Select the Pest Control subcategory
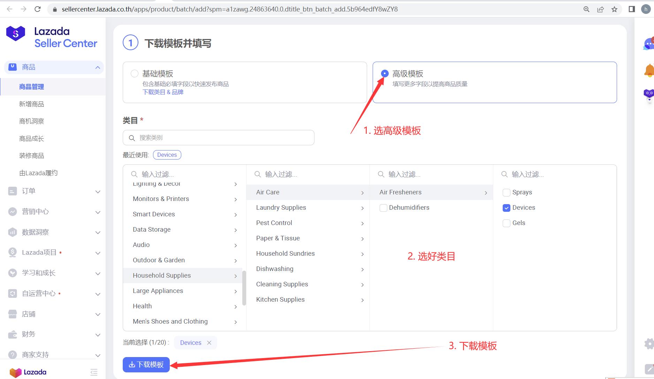This screenshot has height=379, width=654. point(308,223)
